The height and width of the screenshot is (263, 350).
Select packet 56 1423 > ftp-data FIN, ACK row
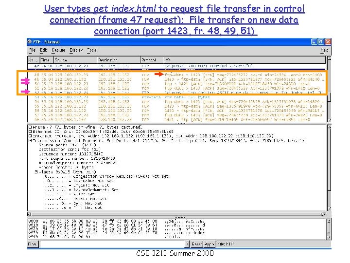point(176,111)
